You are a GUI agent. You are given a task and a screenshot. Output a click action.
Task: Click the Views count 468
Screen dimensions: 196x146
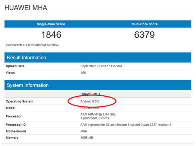(x=83, y=73)
